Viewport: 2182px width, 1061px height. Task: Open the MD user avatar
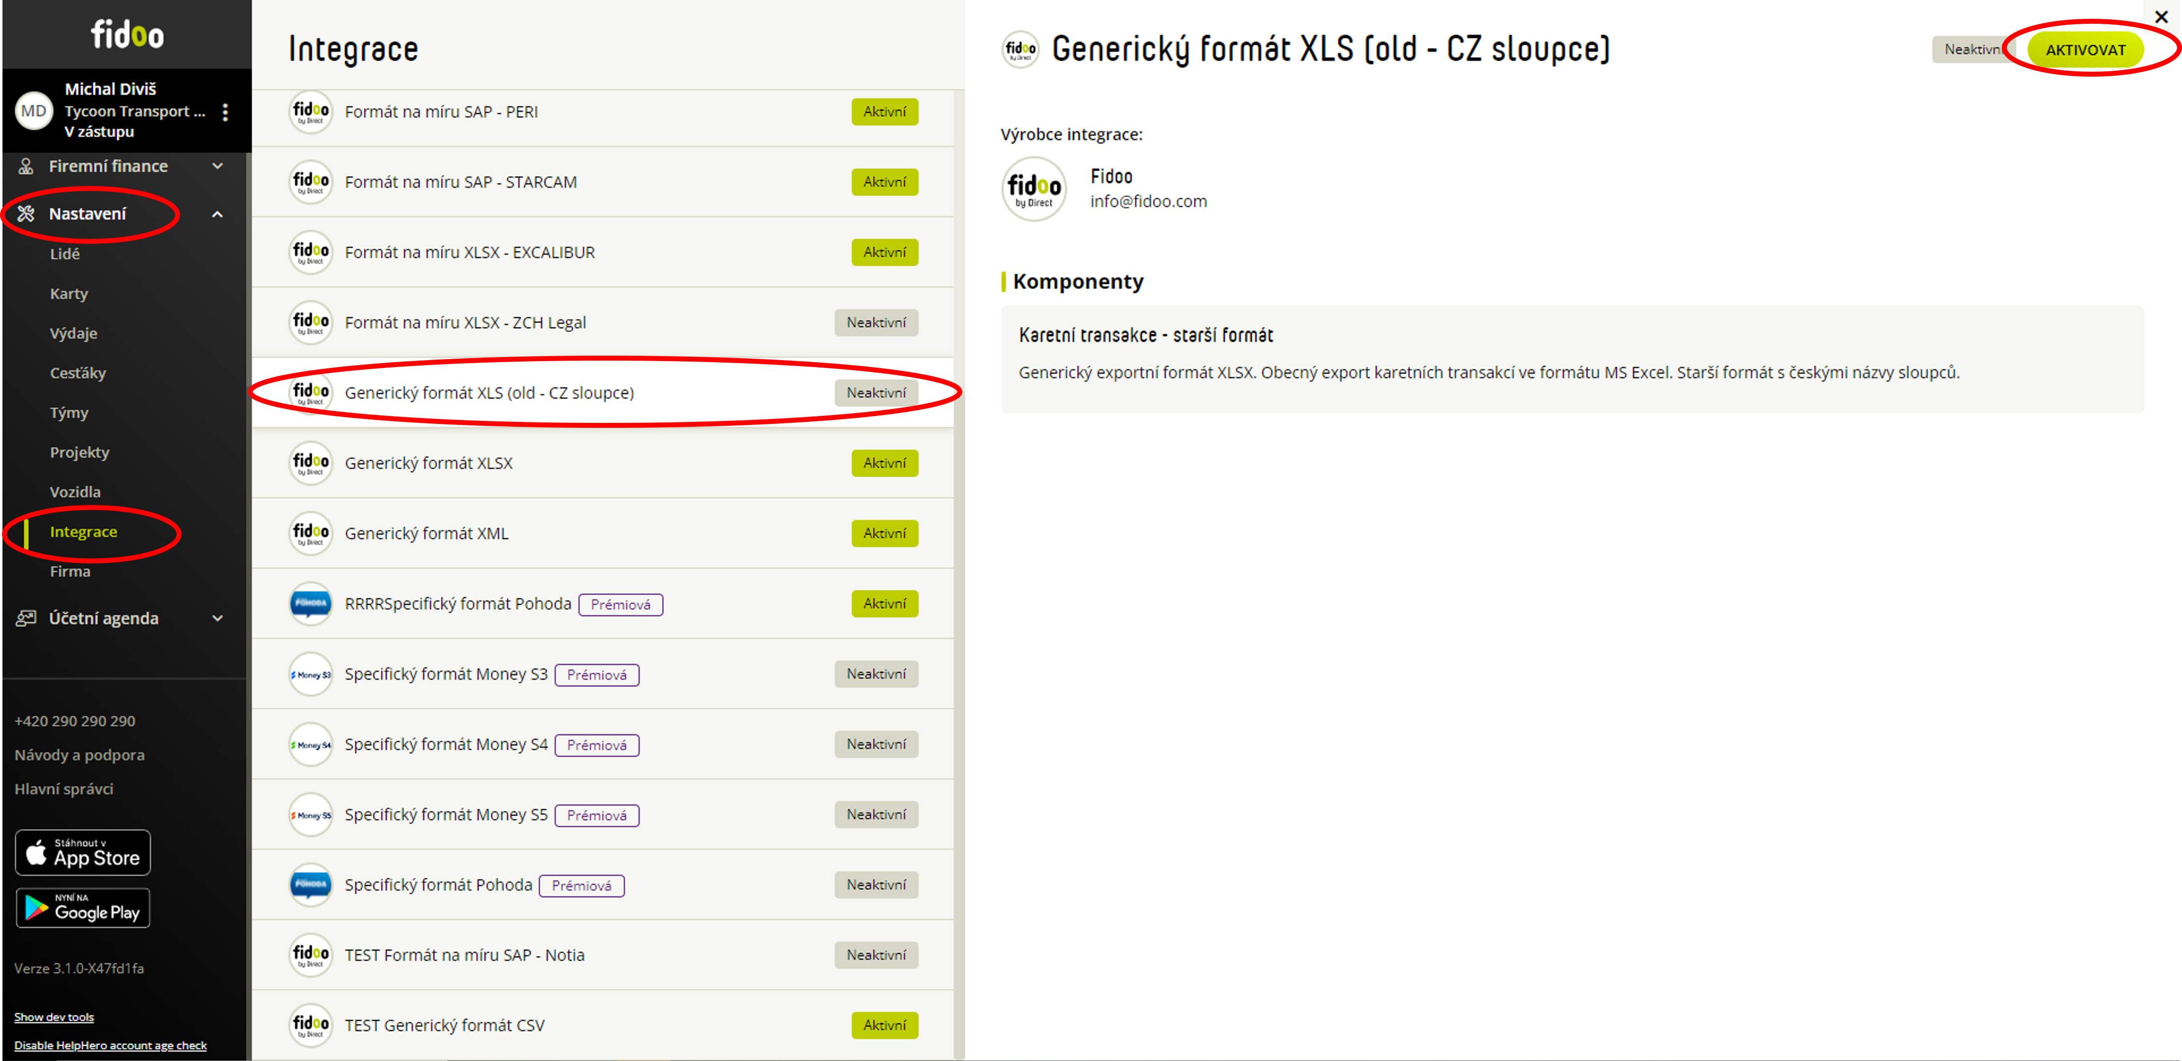click(34, 111)
